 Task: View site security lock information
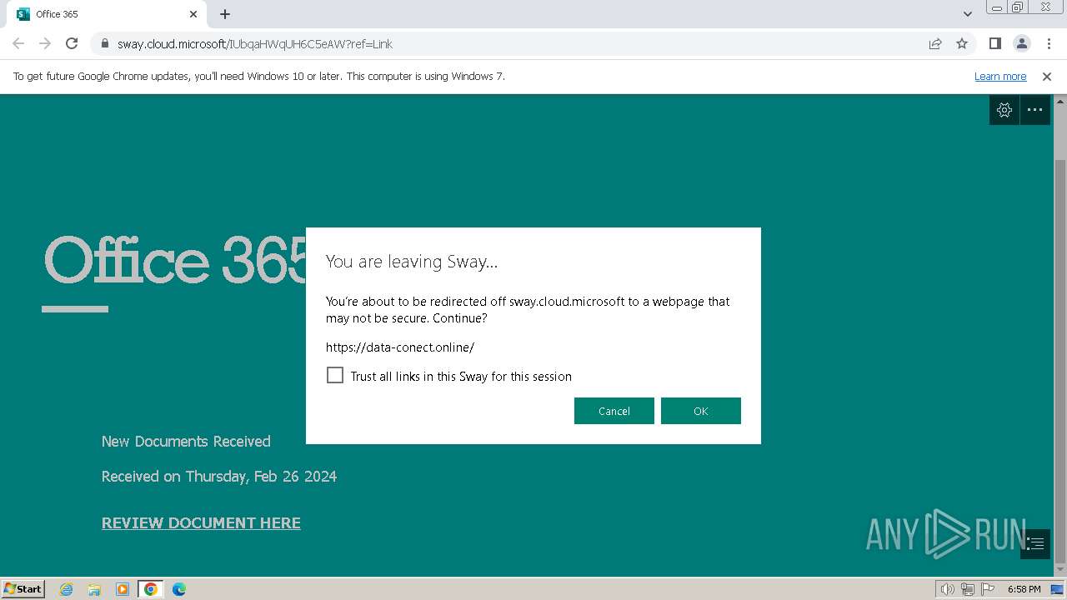105,44
